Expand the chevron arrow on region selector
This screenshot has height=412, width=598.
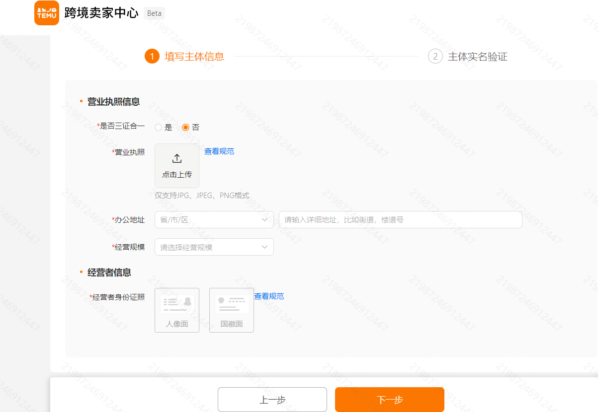point(265,219)
